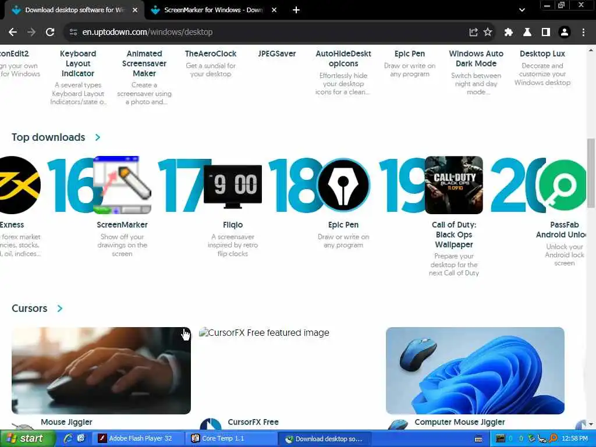
Task: Click the system tray clock 12:58 PM
Action: pyautogui.click(x=574, y=439)
